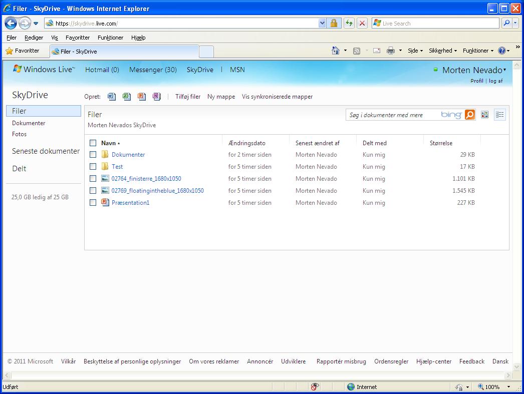Open the 02764_finisterre_1680x1050 image file
Screen dimensions: 524x394
click(x=146, y=179)
